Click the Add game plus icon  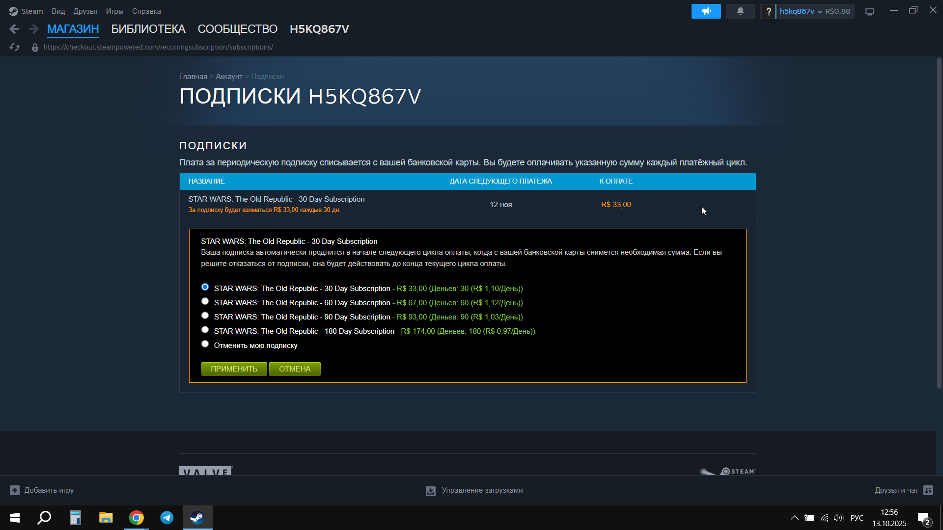pyautogui.click(x=15, y=490)
